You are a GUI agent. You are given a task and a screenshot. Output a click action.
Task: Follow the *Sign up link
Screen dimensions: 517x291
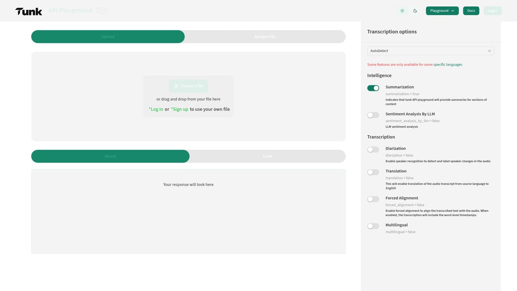pos(179,109)
